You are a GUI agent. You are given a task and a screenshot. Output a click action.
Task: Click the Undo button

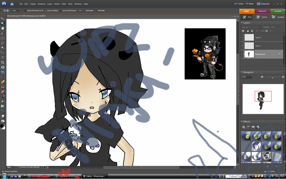239,4
